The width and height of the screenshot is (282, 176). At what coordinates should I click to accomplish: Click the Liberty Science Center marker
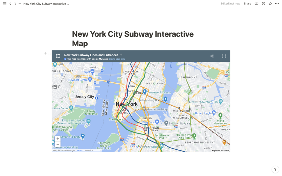71,108
